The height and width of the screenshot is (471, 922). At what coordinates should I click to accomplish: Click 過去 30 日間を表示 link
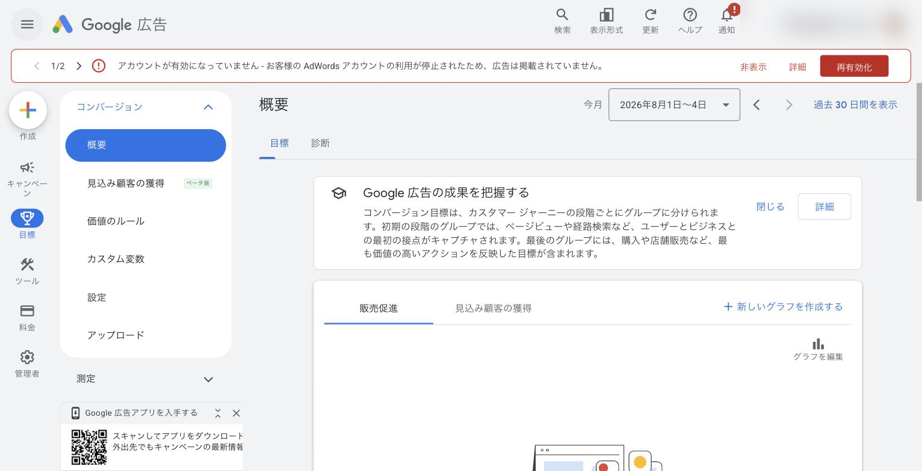point(855,105)
